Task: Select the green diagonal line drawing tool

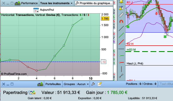Action: coord(121,35)
